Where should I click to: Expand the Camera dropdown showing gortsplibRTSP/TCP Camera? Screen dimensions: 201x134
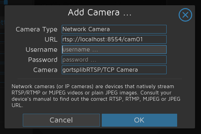114,70
